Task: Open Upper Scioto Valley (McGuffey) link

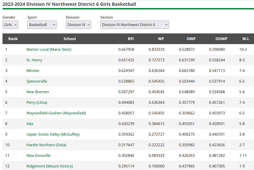Action: pos(53,134)
